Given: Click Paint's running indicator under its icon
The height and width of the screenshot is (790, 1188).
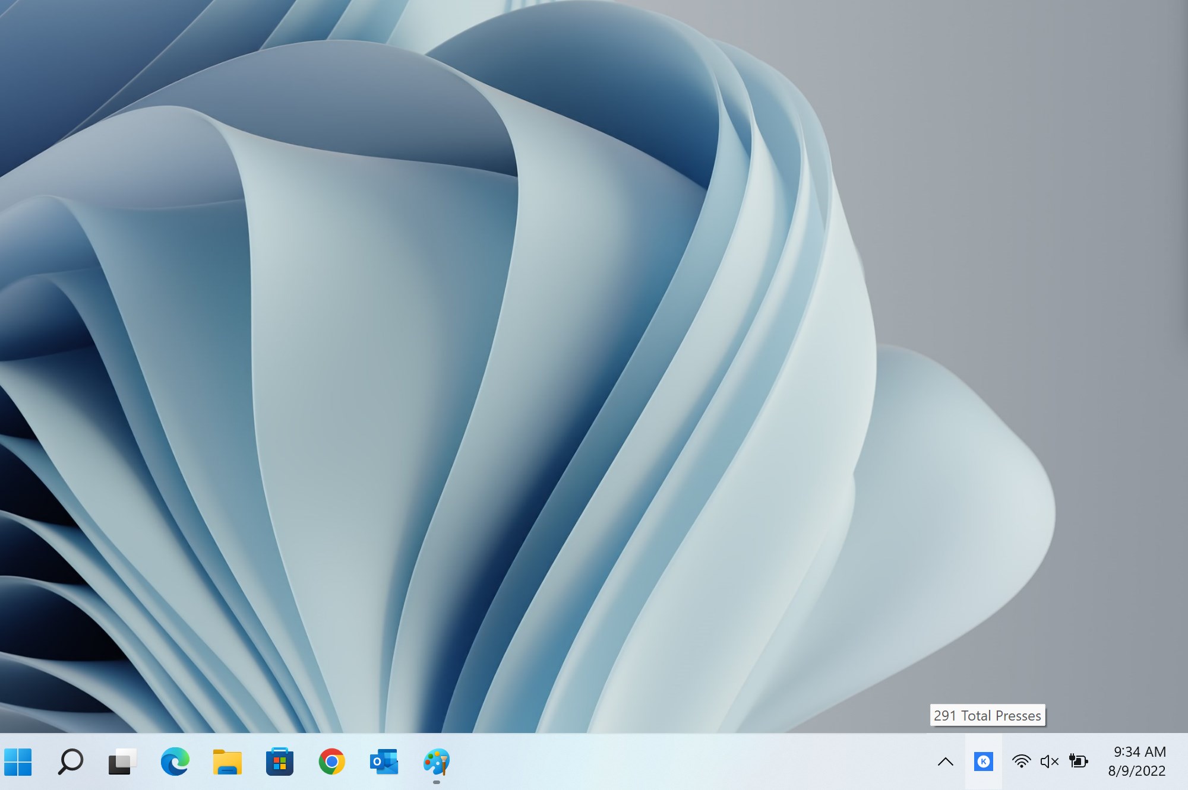Looking at the screenshot, I should click(x=437, y=782).
